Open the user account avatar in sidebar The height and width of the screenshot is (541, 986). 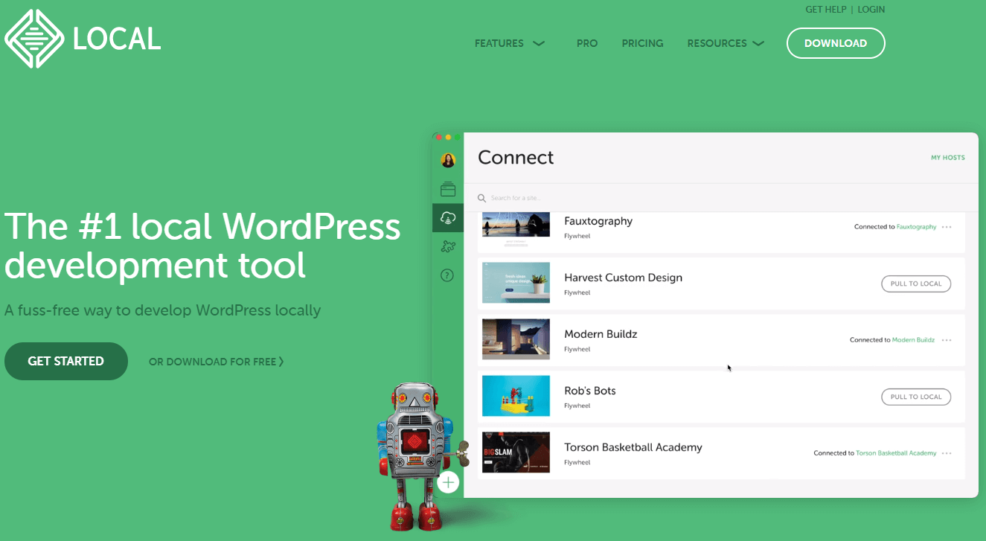448,159
